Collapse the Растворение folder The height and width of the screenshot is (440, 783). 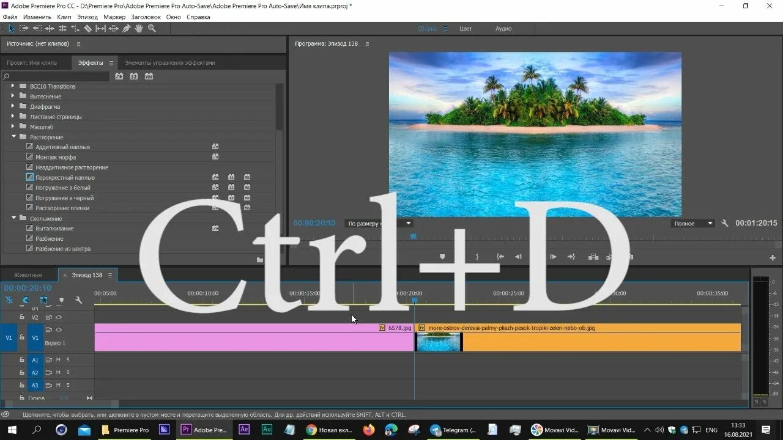tap(13, 137)
